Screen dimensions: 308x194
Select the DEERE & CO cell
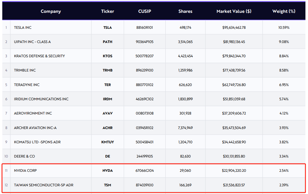click(x=24, y=156)
